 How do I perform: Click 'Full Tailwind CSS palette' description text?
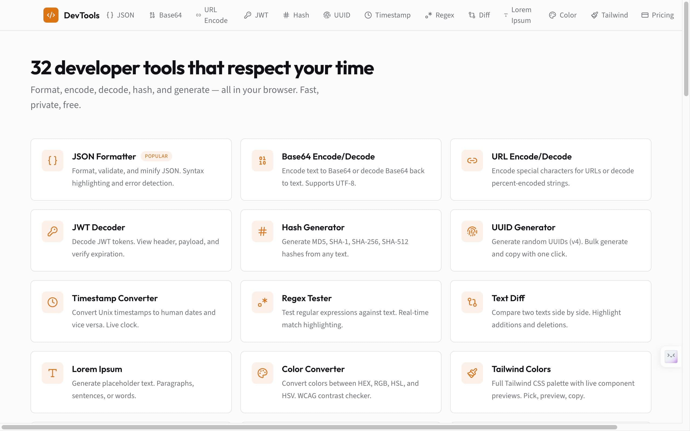click(x=563, y=390)
